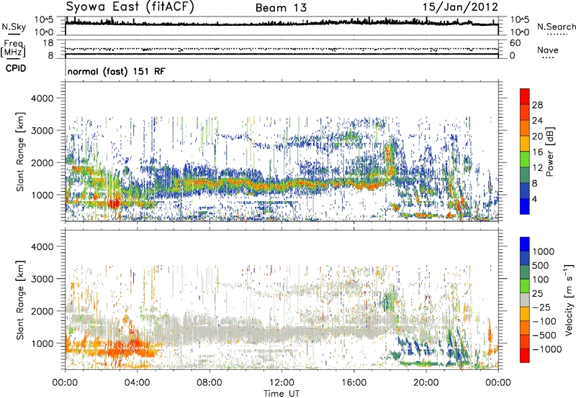The width and height of the screenshot is (576, 398).
Task: Pick the yellow segment of the Power color bar
Action: [x=525, y=144]
